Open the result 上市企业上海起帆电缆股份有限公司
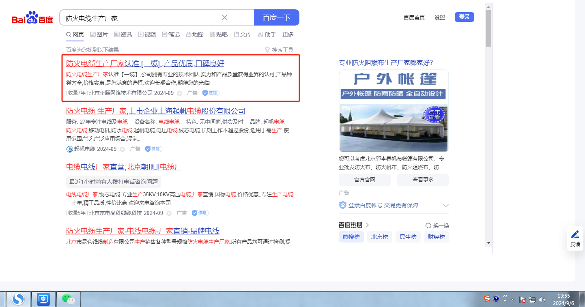585x307 pixels. [156, 111]
